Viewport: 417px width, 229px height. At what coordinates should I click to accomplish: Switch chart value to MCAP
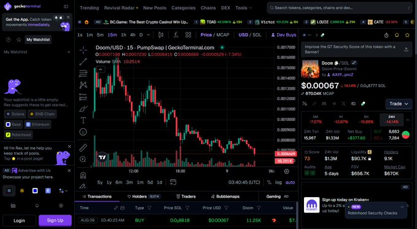point(222,35)
